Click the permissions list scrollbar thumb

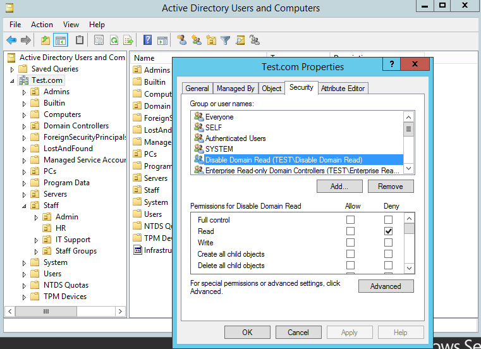[409, 229]
